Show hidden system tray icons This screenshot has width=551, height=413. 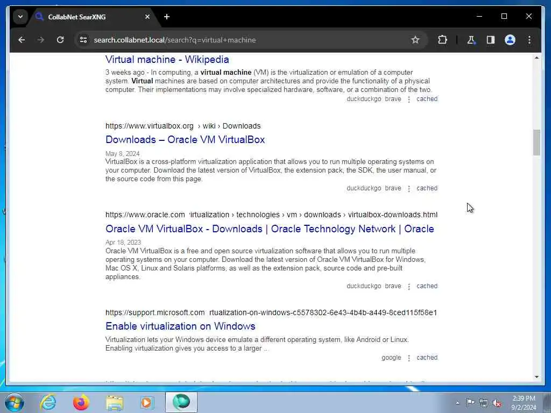coord(457,403)
